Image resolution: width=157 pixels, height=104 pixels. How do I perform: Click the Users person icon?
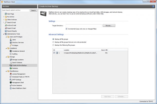click(x=11, y=40)
